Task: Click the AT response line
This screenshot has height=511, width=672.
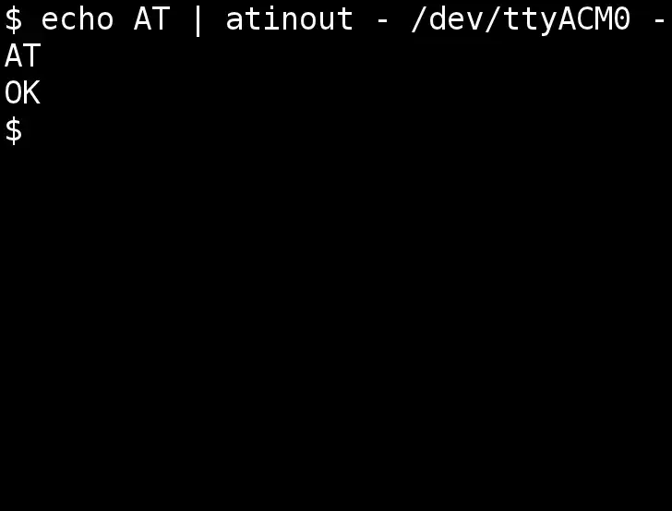Action: [x=22, y=56]
